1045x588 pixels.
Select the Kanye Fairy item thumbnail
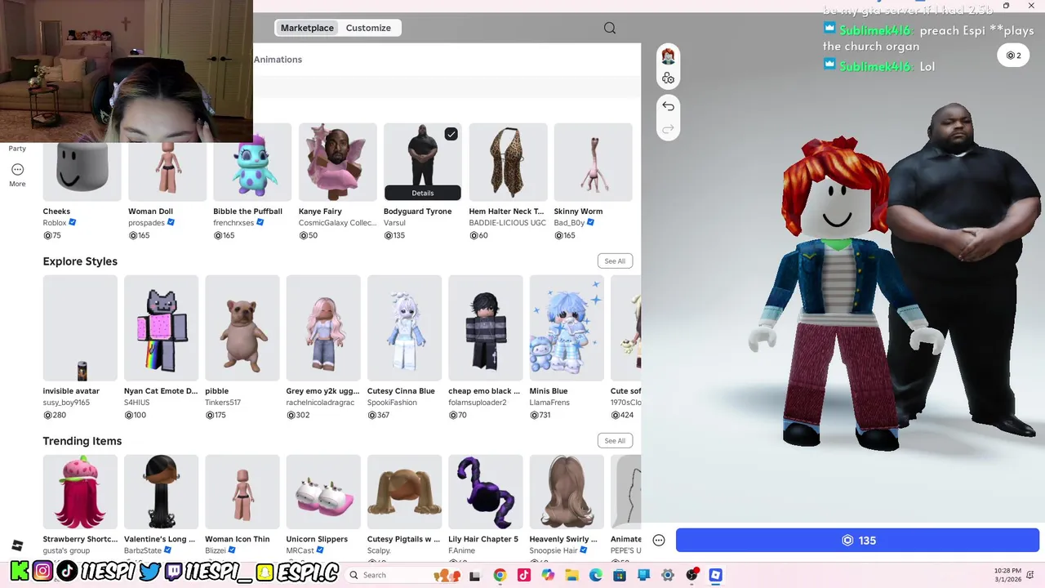coord(338,162)
